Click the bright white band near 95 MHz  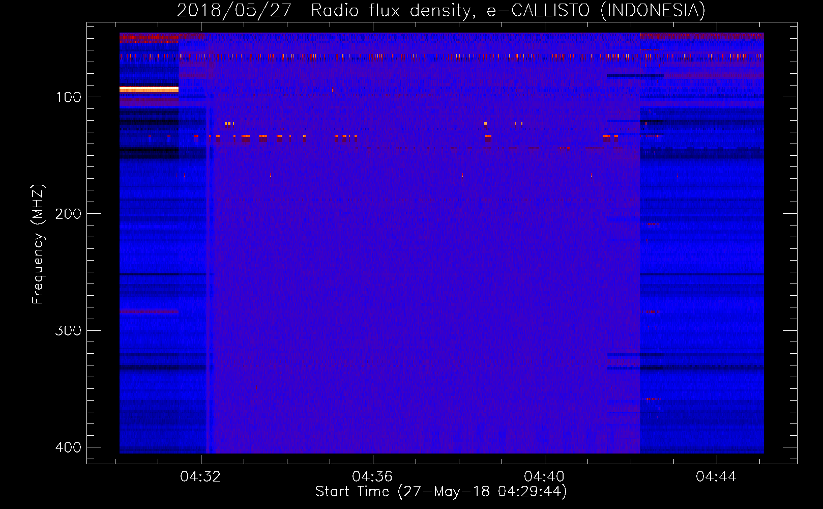coord(149,90)
